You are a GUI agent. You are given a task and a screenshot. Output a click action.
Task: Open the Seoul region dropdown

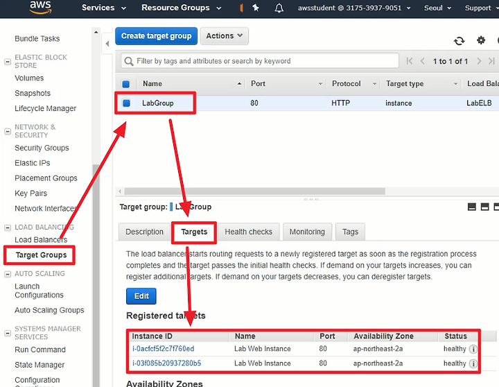click(437, 8)
